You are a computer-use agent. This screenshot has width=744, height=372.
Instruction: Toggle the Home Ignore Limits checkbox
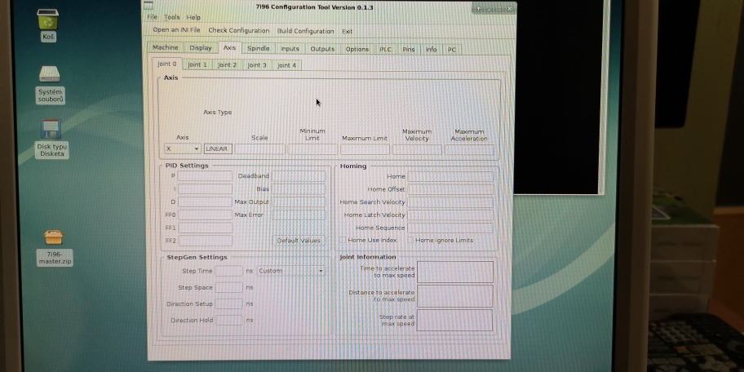[x=411, y=241]
